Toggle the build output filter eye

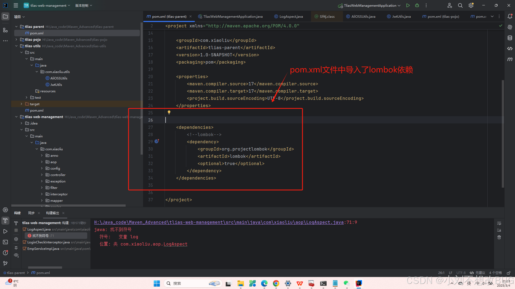point(16,255)
